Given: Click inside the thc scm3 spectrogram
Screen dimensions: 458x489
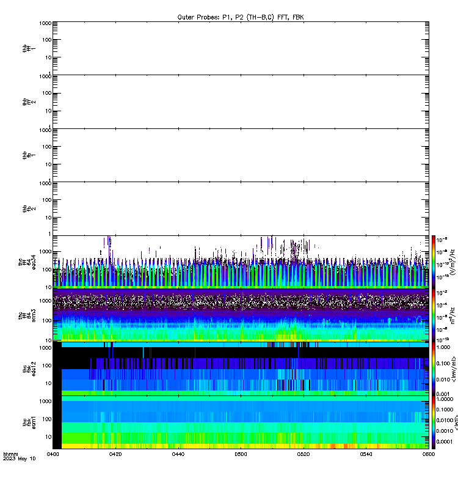Looking at the screenshot, I should click(x=241, y=315).
